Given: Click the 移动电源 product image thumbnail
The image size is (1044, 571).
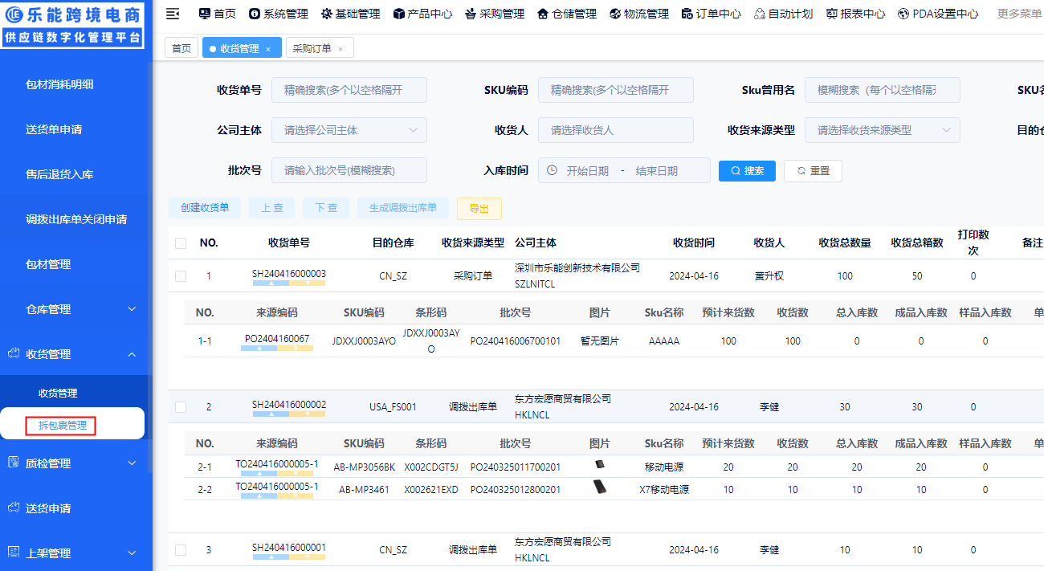Looking at the screenshot, I should pos(601,466).
